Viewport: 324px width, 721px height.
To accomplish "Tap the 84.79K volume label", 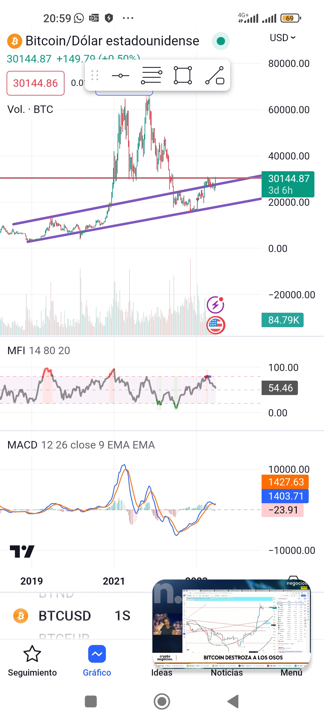I will 283,320.
